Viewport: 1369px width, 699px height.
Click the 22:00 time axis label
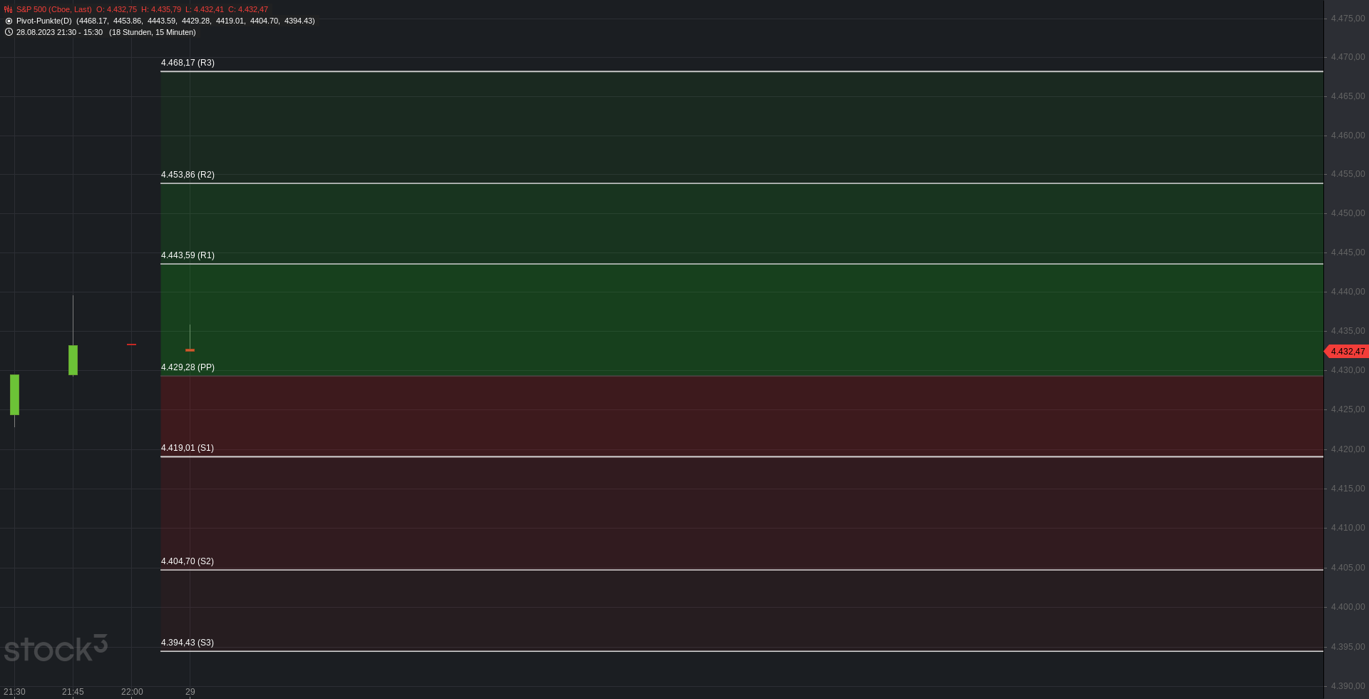(132, 692)
